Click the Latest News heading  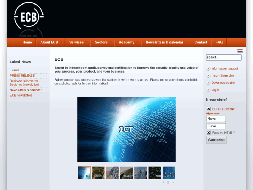[20, 62]
